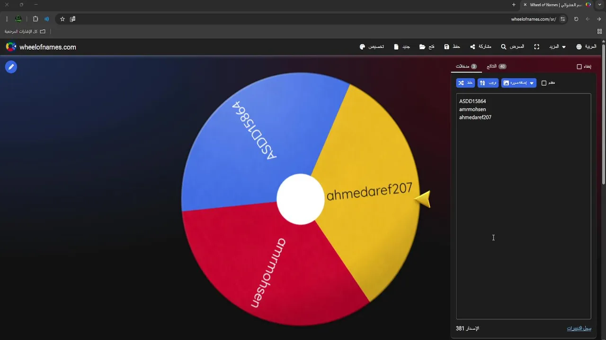Click the white center of the wheel
The height and width of the screenshot is (340, 606).
tap(301, 199)
